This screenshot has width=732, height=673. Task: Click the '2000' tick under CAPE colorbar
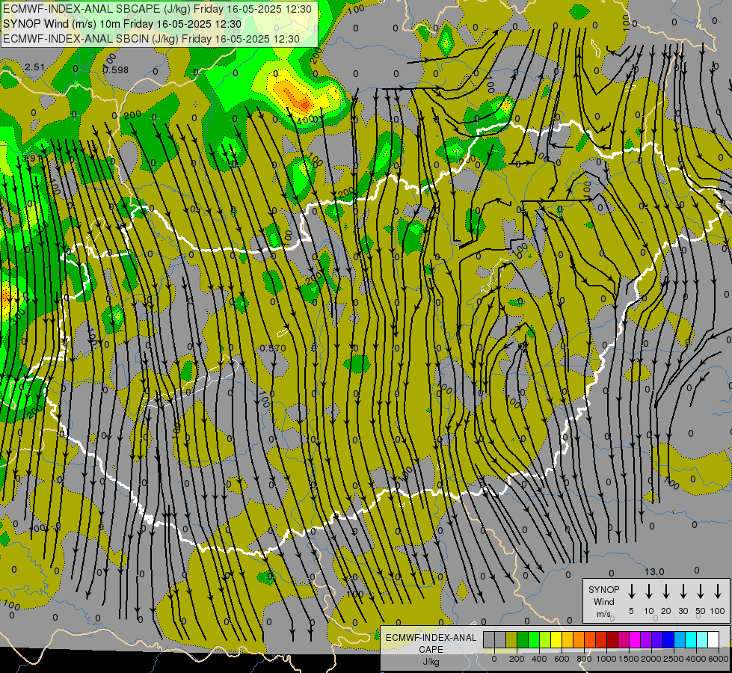651,659
